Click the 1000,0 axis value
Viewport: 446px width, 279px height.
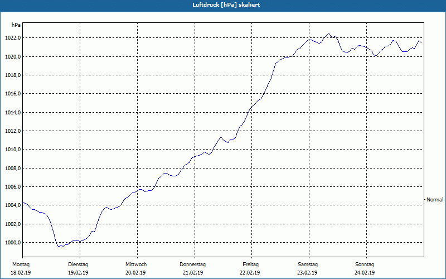[13, 243]
